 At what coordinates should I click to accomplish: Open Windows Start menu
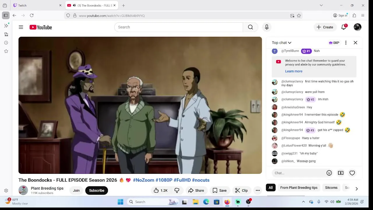tap(120, 202)
